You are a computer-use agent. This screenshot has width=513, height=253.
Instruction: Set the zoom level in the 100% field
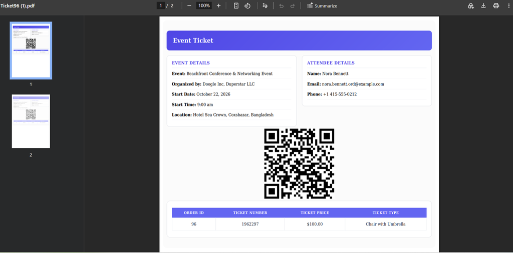204,5
